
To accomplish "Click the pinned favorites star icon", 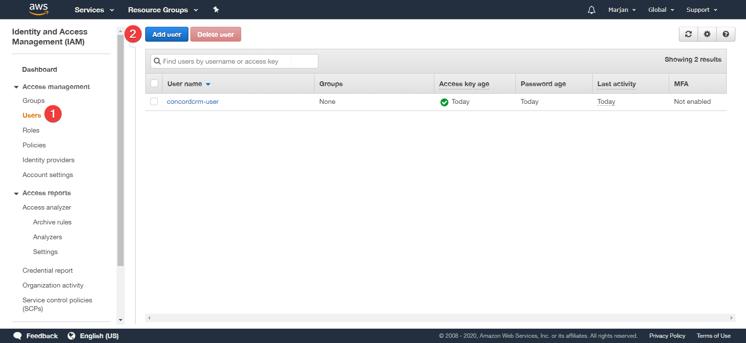I will [x=216, y=9].
